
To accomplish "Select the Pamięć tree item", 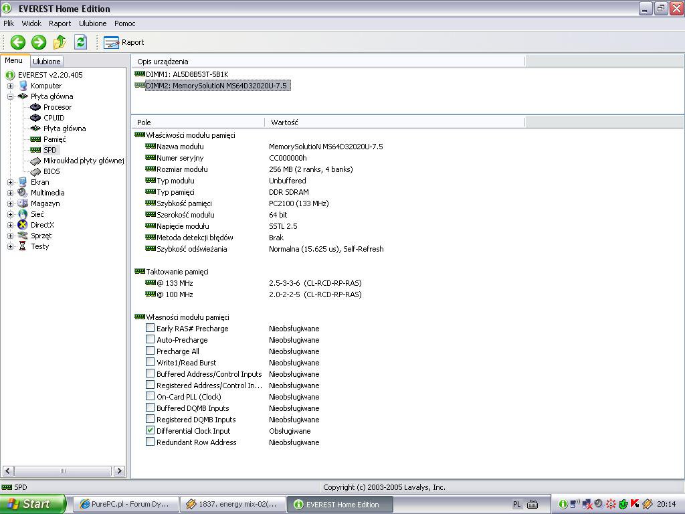I will 55,139.
